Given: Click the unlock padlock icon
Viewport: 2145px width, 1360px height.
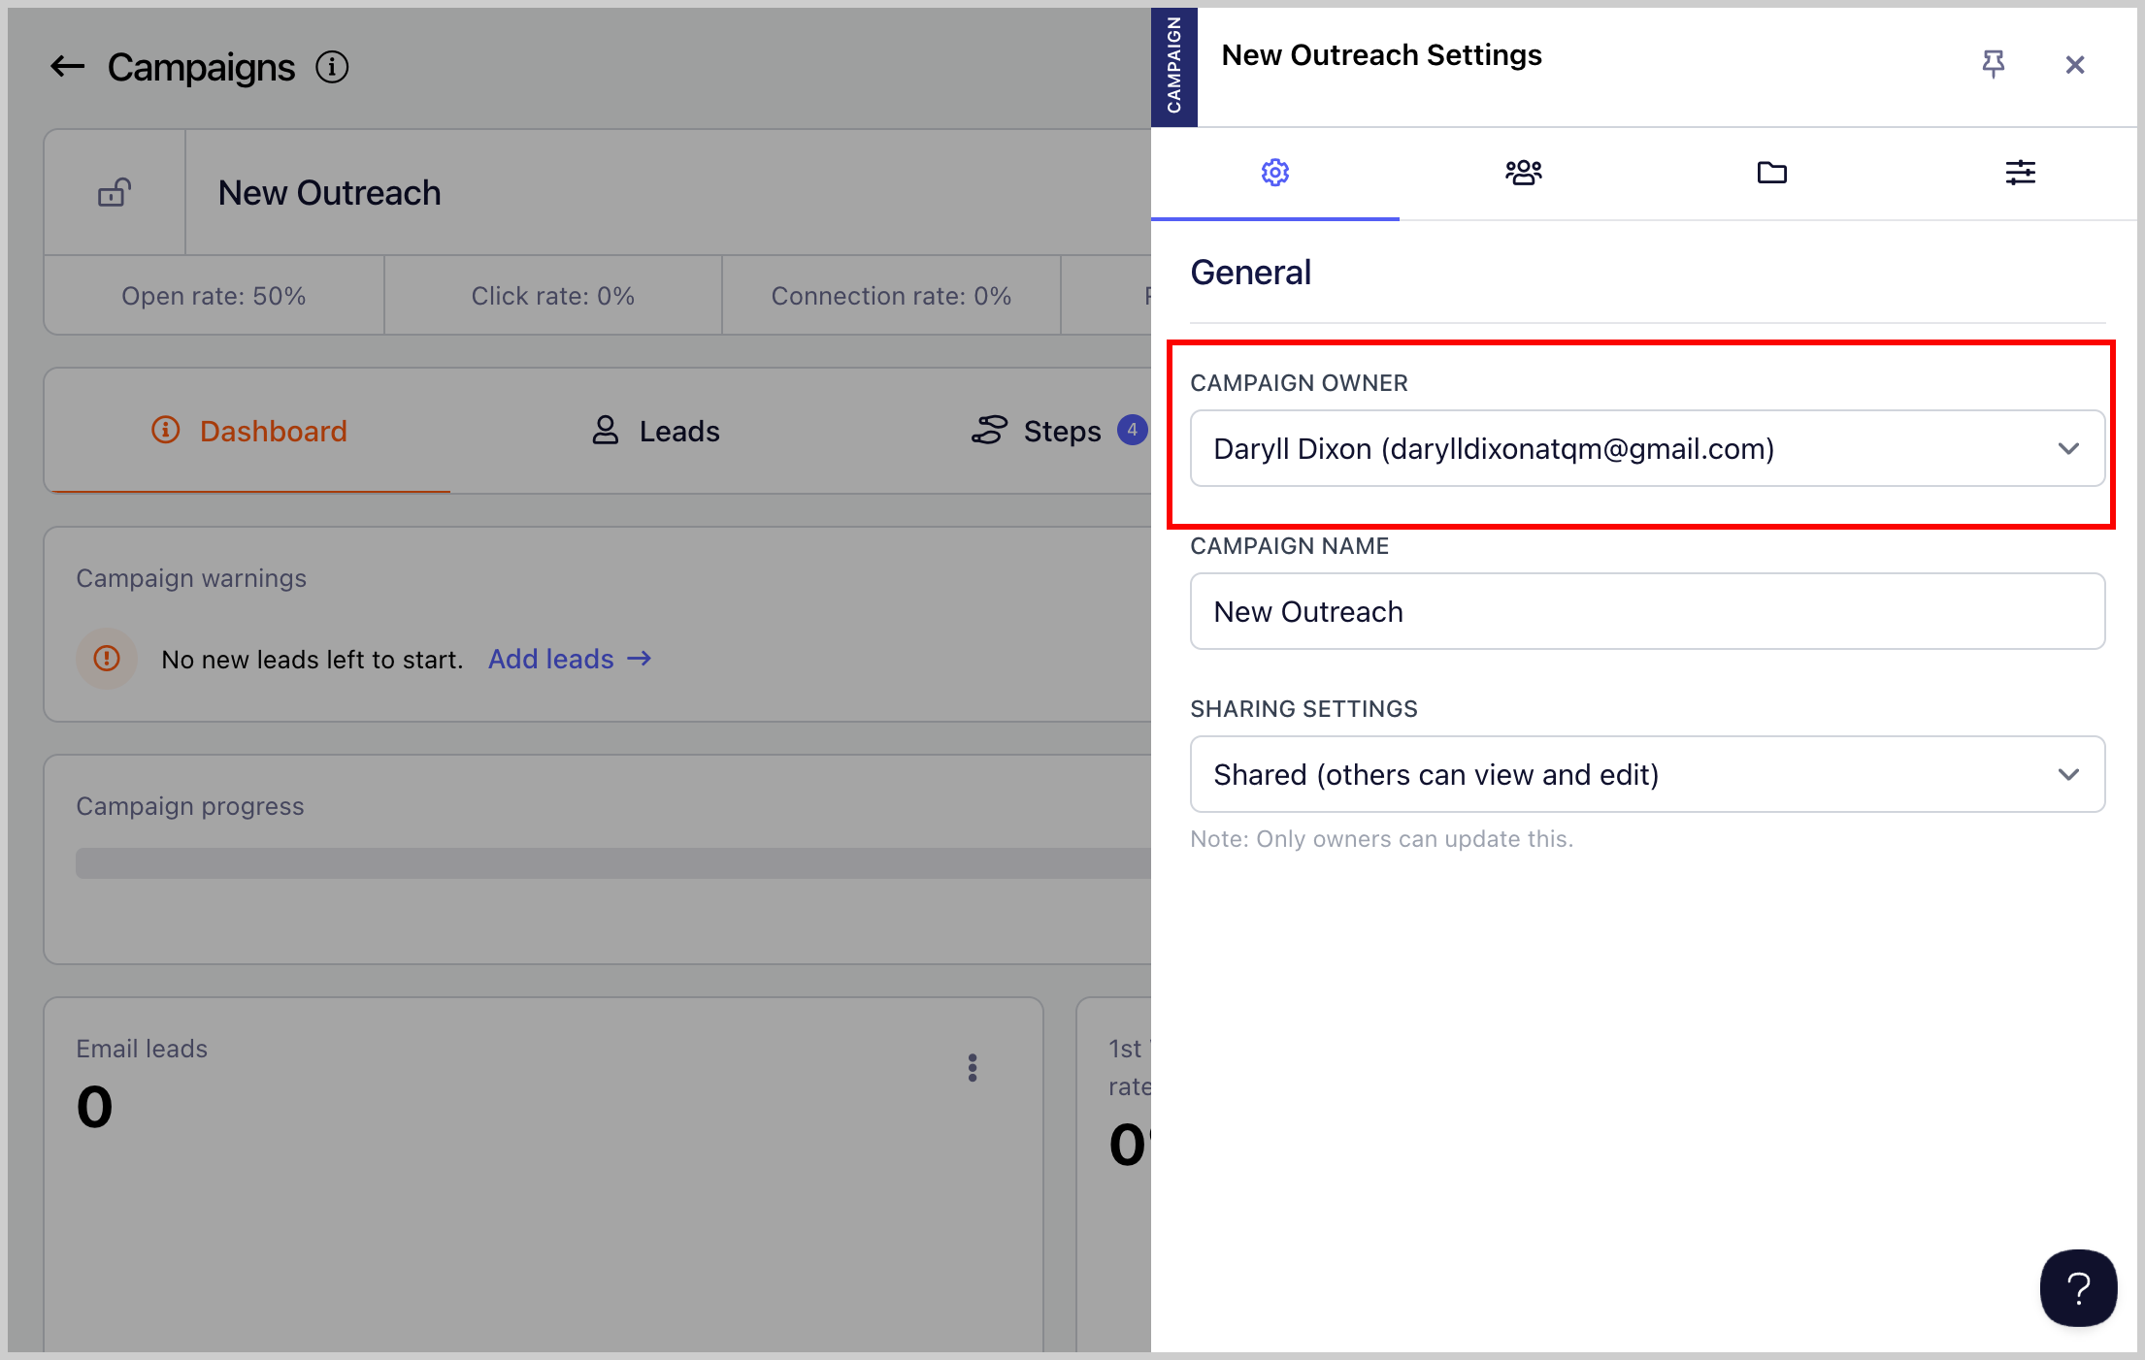Looking at the screenshot, I should point(115,192).
